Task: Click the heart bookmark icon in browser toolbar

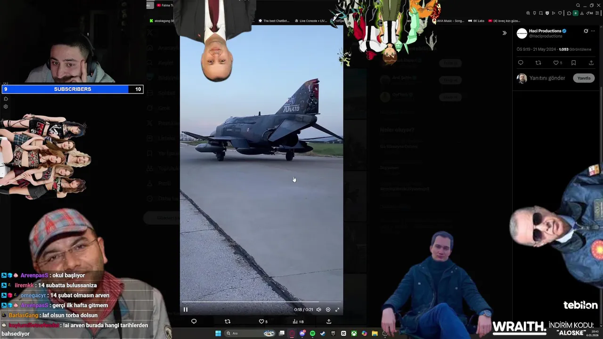Action: coord(560,13)
